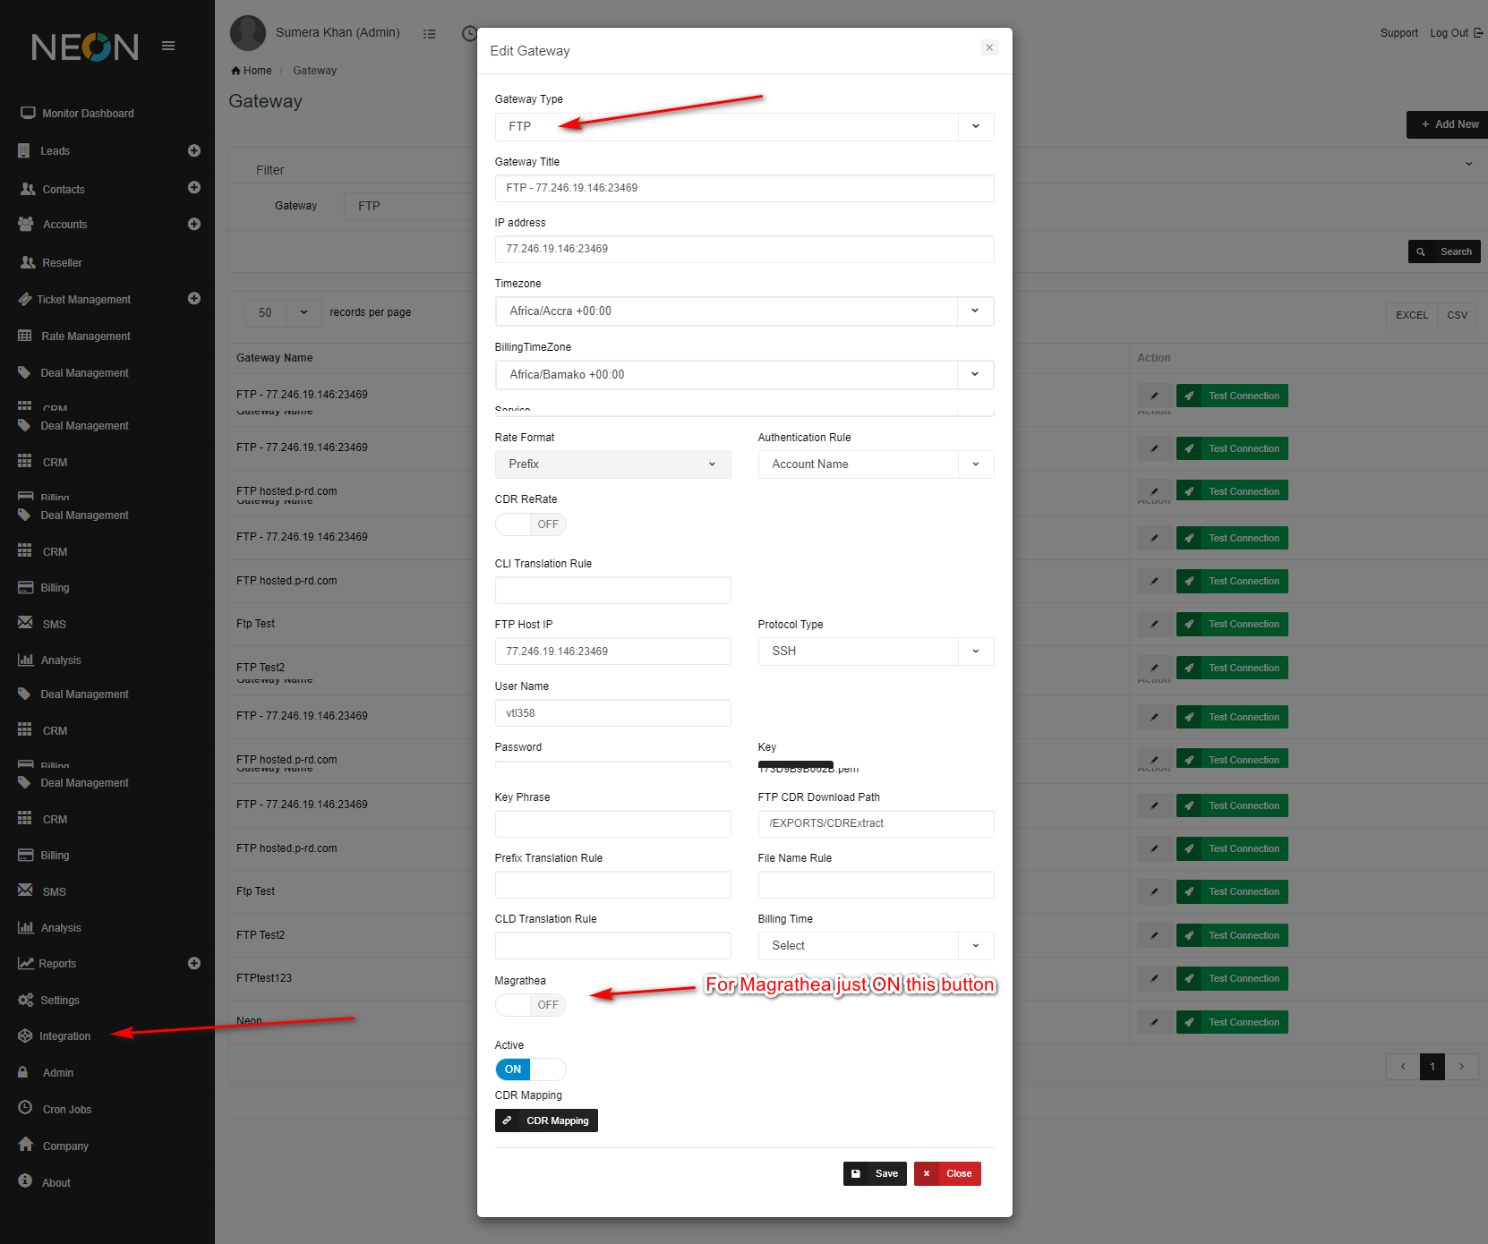Enable the CDR ReRate toggle
This screenshot has width=1488, height=1244.
point(530,524)
